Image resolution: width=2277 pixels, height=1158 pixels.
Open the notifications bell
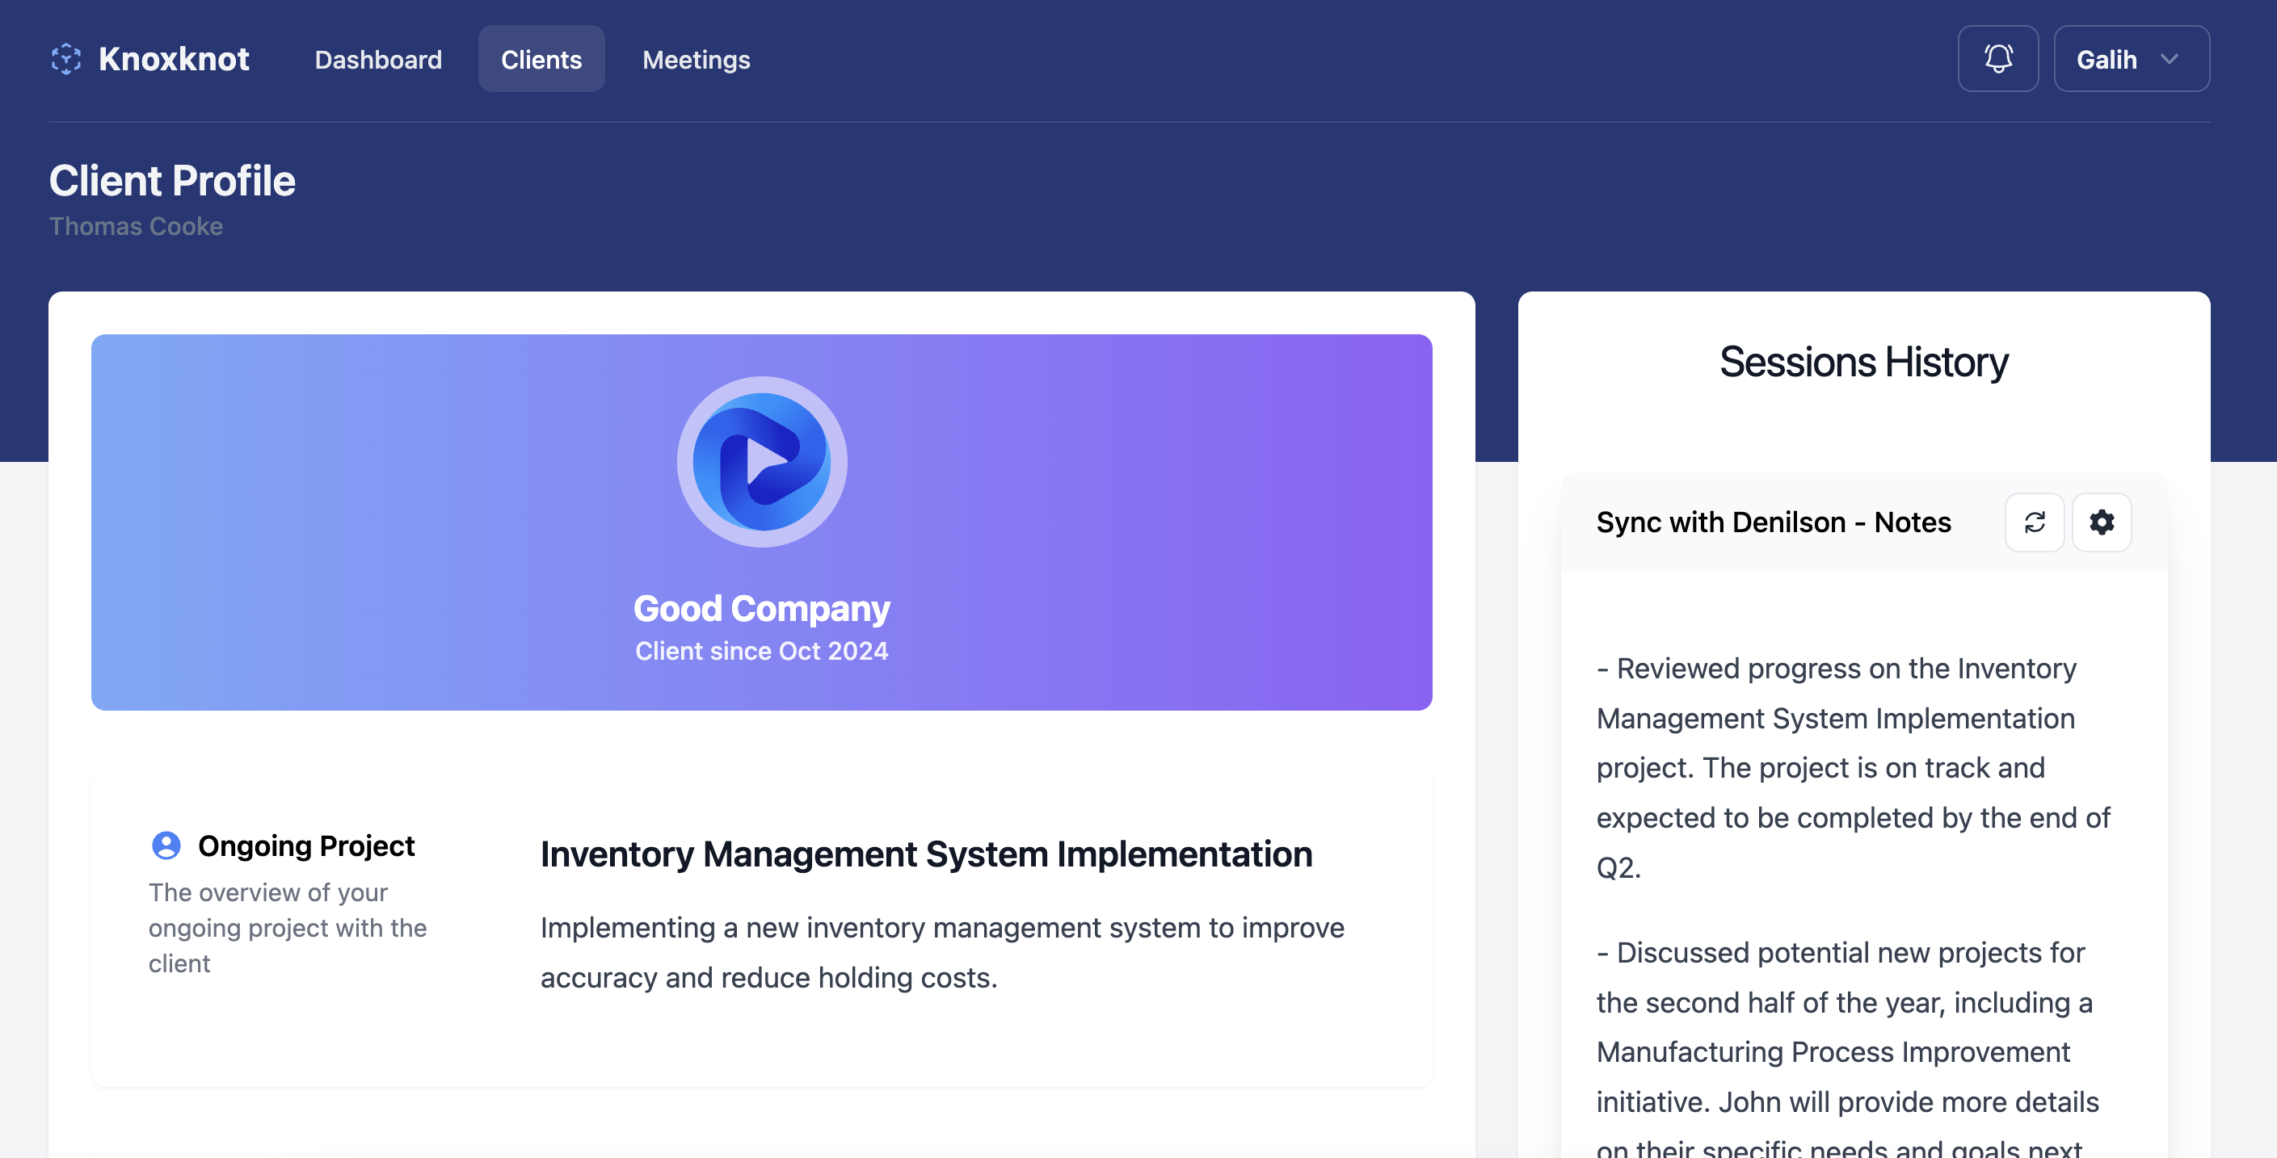click(1997, 59)
